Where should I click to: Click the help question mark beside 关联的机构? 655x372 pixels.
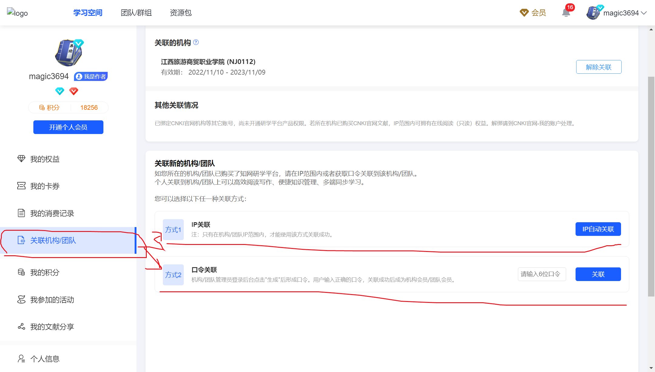196,42
